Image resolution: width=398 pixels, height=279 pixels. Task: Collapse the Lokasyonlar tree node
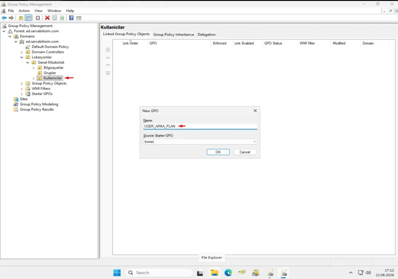[x=22, y=57]
